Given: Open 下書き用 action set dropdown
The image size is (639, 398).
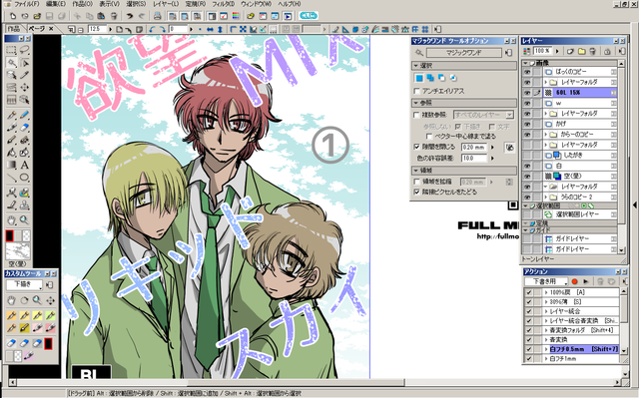Looking at the screenshot, I should pos(546,281).
